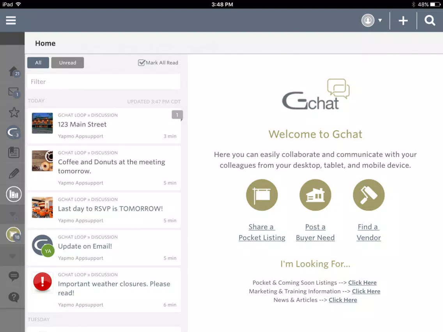
Task: Open the user profile avatar menu
Action: tap(368, 20)
